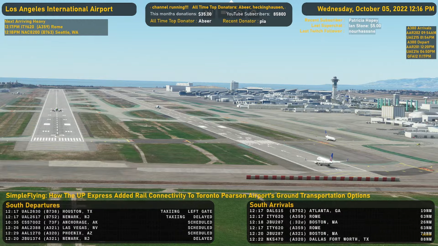Click the miniplayer icon near YouTube Subscribers text
Viewport: 438px width, 246px height.
click(223, 12)
